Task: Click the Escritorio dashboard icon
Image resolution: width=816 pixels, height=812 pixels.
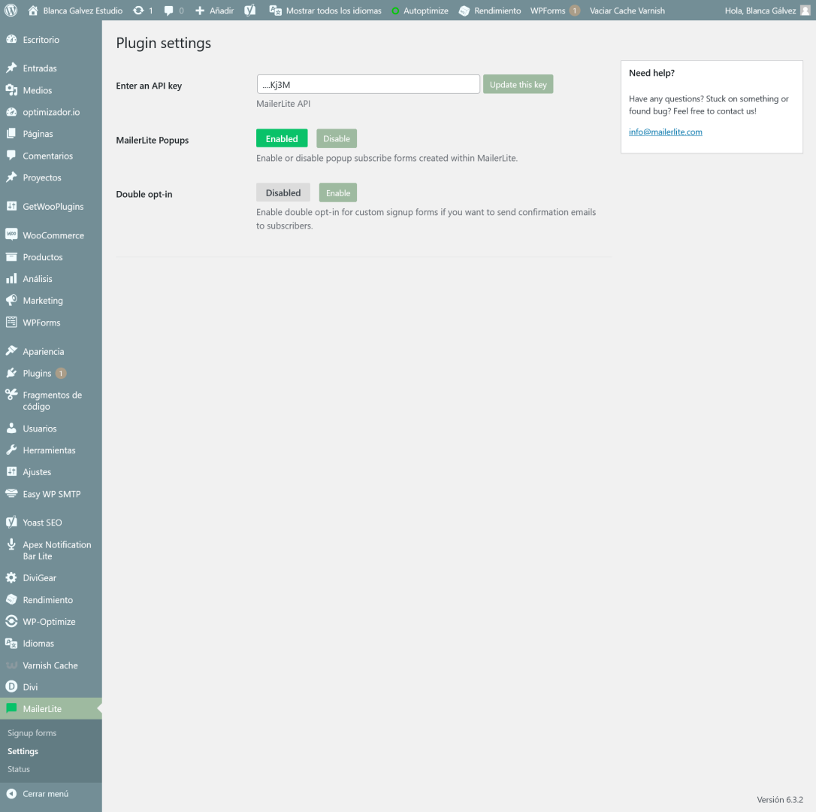Action: [11, 40]
